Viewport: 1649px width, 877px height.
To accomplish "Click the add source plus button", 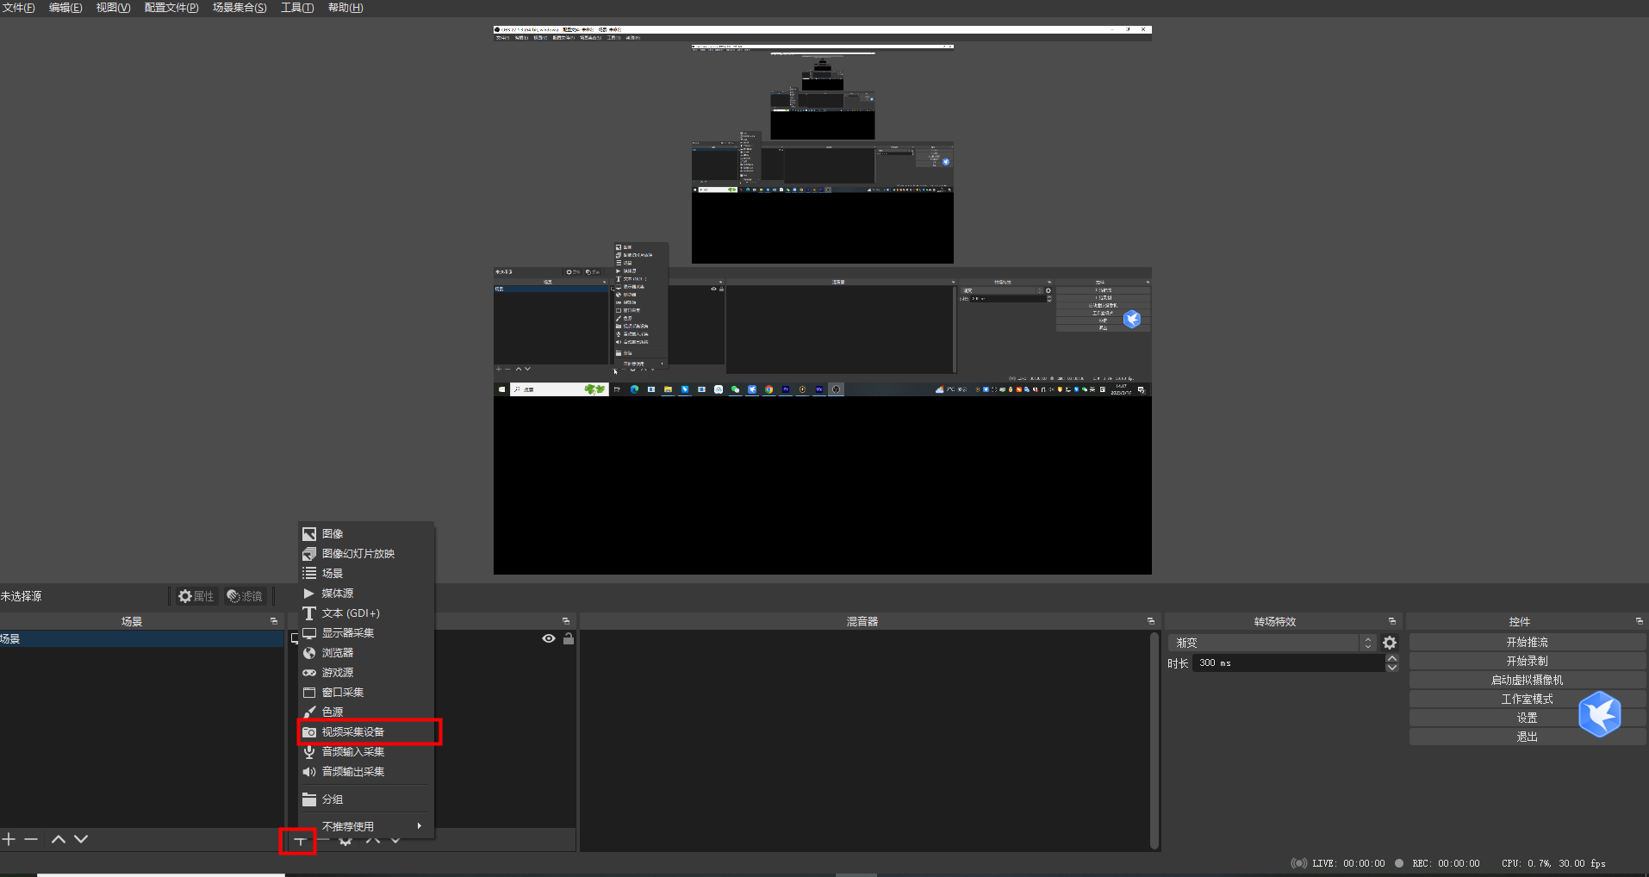I will (299, 841).
